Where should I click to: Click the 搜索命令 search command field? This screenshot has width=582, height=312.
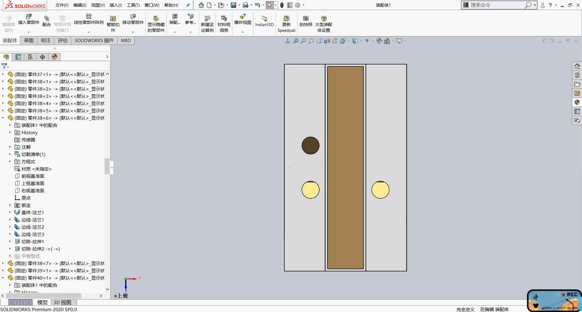coord(497,5)
